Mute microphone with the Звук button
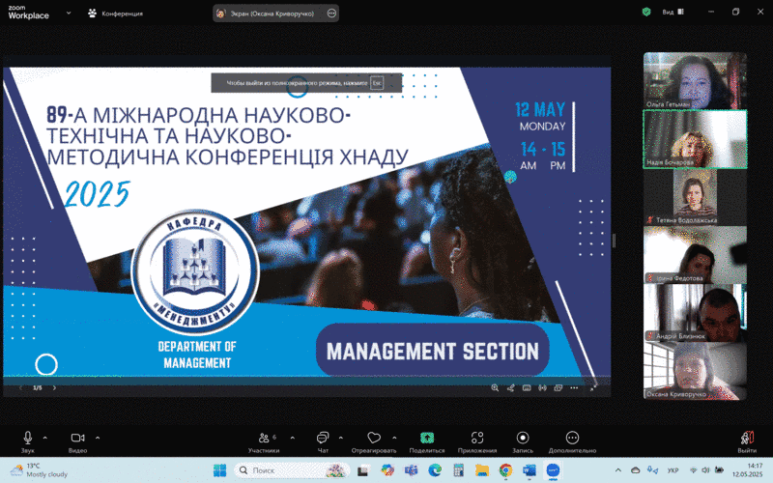The width and height of the screenshot is (773, 483). (28, 441)
